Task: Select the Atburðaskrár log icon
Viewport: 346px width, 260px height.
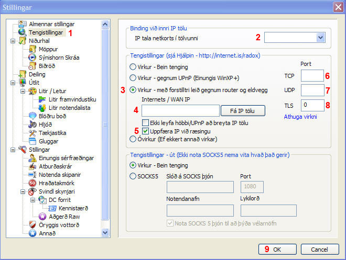Action: pyautogui.click(x=31, y=166)
